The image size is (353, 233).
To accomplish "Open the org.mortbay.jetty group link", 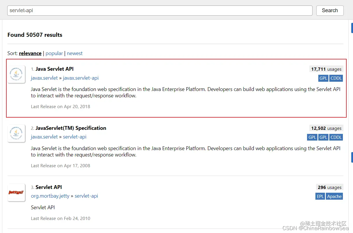I will click(x=50, y=196).
